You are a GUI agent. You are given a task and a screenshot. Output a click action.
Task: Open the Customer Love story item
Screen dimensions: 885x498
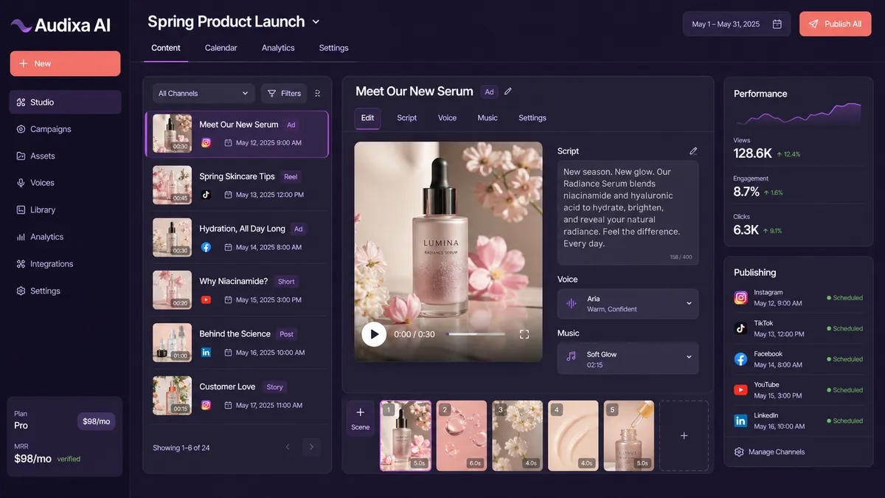click(x=237, y=395)
